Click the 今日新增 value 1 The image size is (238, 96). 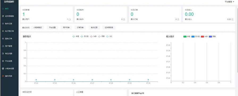(23, 14)
